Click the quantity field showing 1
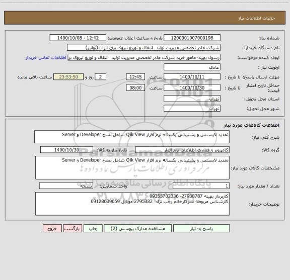Image resolution: width=290 pixels, height=280 pixels. [x=201, y=186]
